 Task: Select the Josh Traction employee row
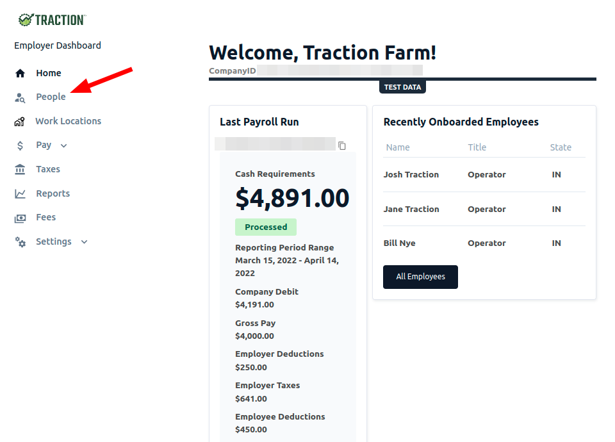pyautogui.click(x=484, y=175)
